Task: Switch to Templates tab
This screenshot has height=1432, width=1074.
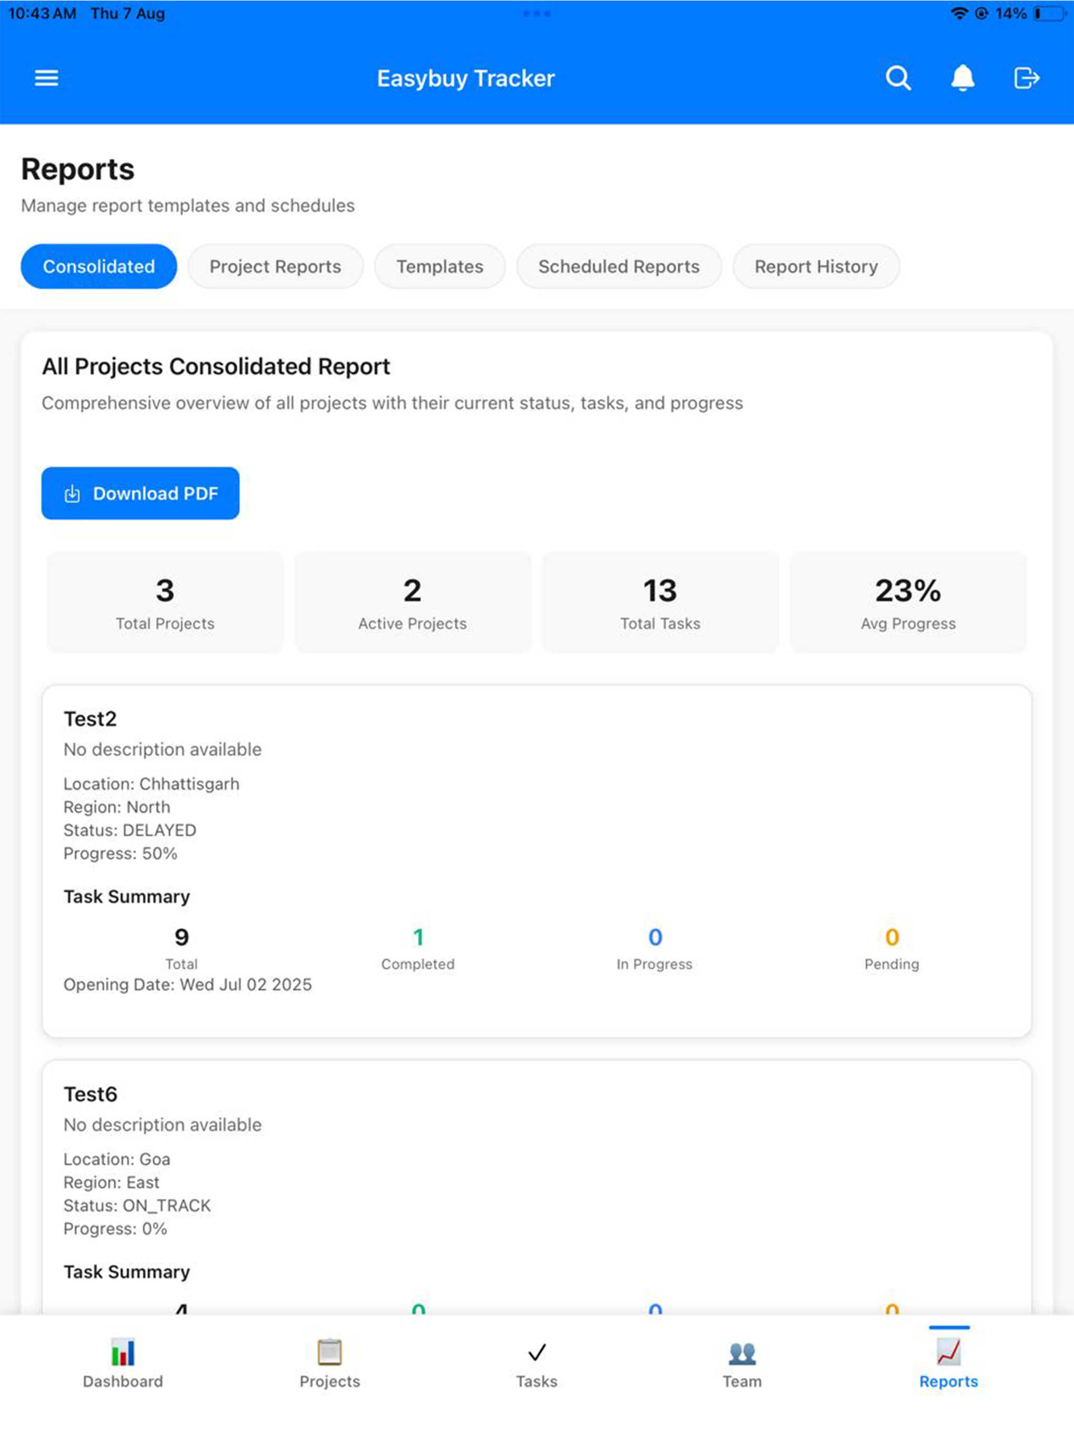Action: coord(440,266)
